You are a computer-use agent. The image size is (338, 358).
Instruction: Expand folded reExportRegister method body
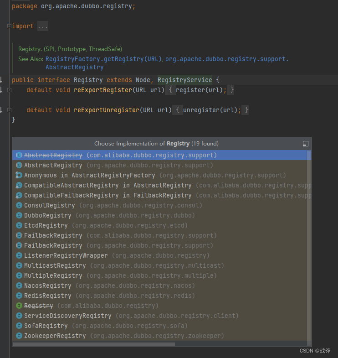tap(9, 90)
